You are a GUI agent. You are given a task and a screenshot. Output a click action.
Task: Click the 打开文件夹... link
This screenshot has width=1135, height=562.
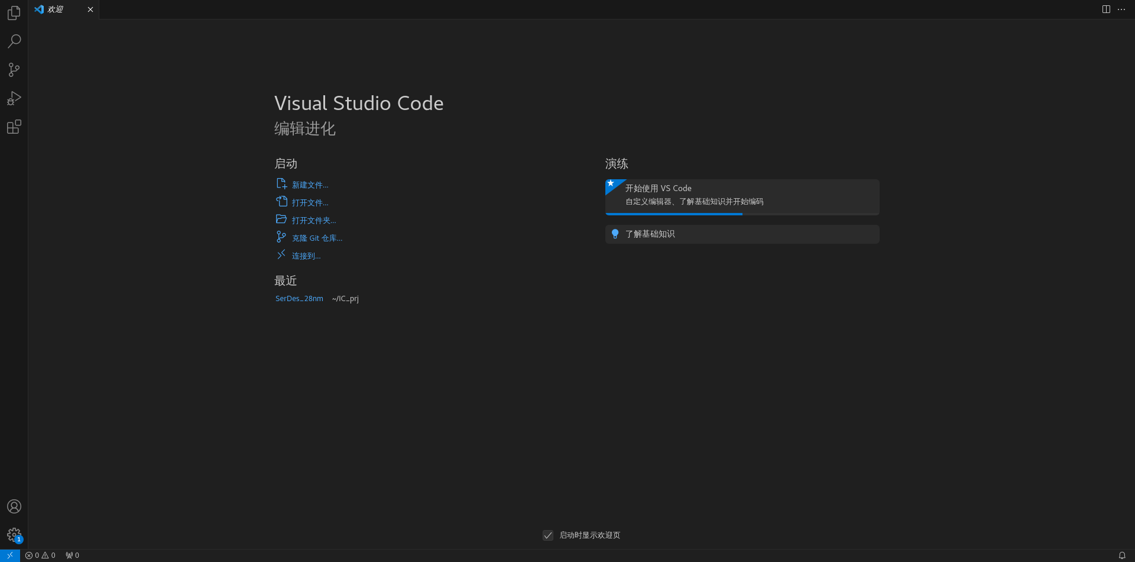pyautogui.click(x=314, y=221)
